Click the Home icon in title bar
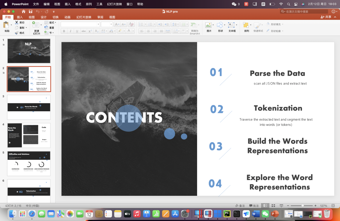 pos(23,11)
